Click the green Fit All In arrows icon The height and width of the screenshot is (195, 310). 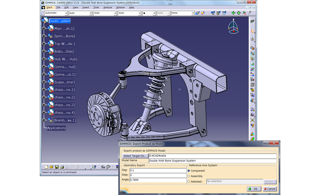[x=233, y=13]
